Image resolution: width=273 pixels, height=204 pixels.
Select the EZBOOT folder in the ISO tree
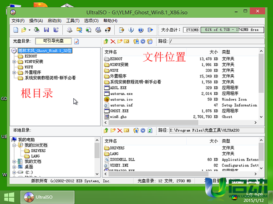pyautogui.click(x=30, y=56)
